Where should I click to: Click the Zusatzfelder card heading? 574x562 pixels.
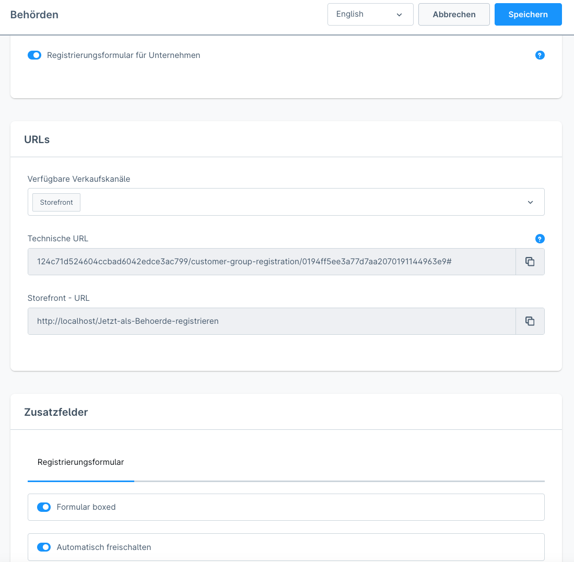point(56,412)
